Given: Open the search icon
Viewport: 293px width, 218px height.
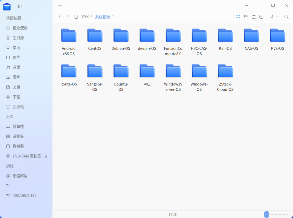Looking at the screenshot, I should (x=286, y=17).
